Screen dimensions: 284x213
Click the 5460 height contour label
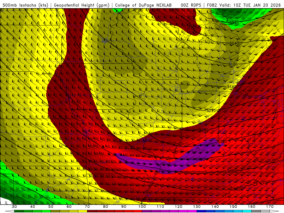232,170
